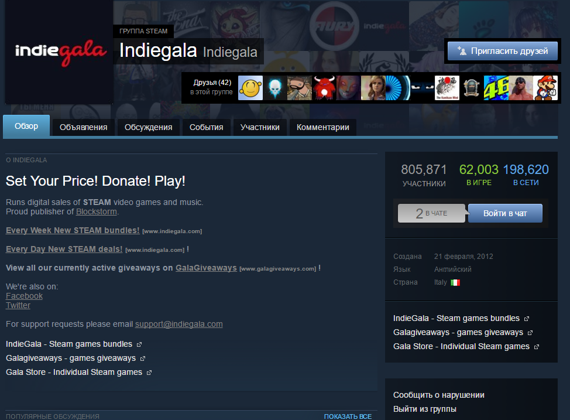This screenshot has width=570, height=420.
Task: Click external-link icon after IndieGala bundles in About section
Action: (139, 344)
